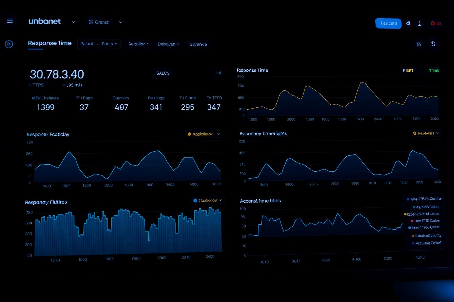
Task: Click the Responcy Fiultires chart title
Action: click(46, 202)
